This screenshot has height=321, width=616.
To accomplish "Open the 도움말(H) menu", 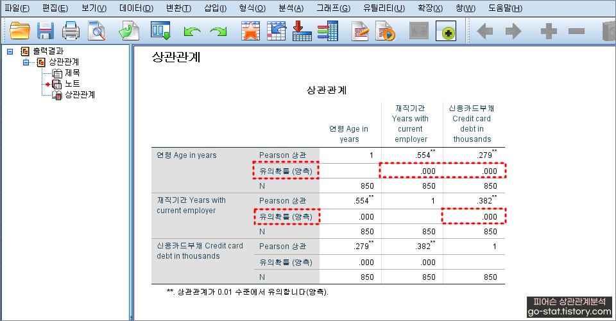I will [505, 8].
